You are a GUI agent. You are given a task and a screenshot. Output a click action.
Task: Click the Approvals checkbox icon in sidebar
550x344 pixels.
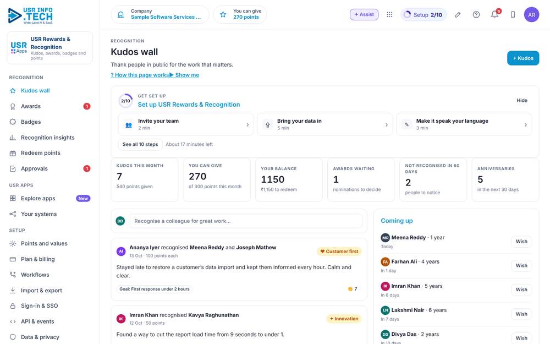point(13,169)
